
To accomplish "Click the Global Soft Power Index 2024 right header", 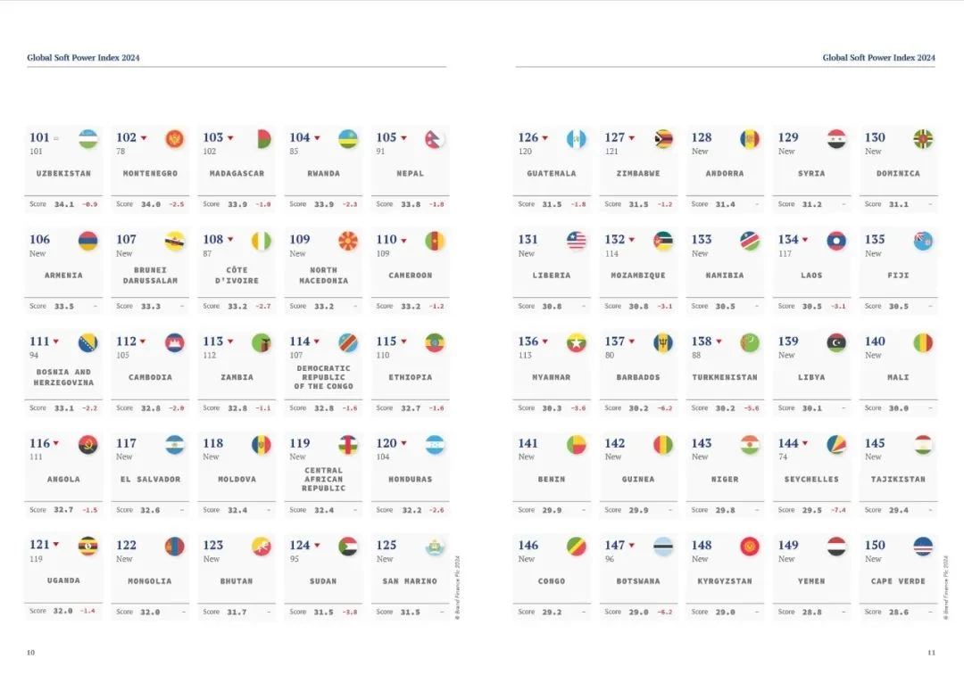I will coord(878,58).
